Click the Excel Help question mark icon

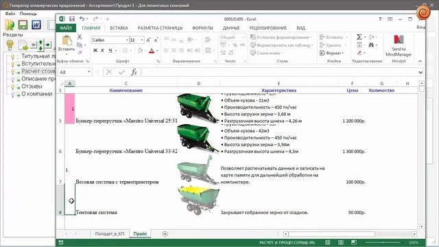click(380, 19)
